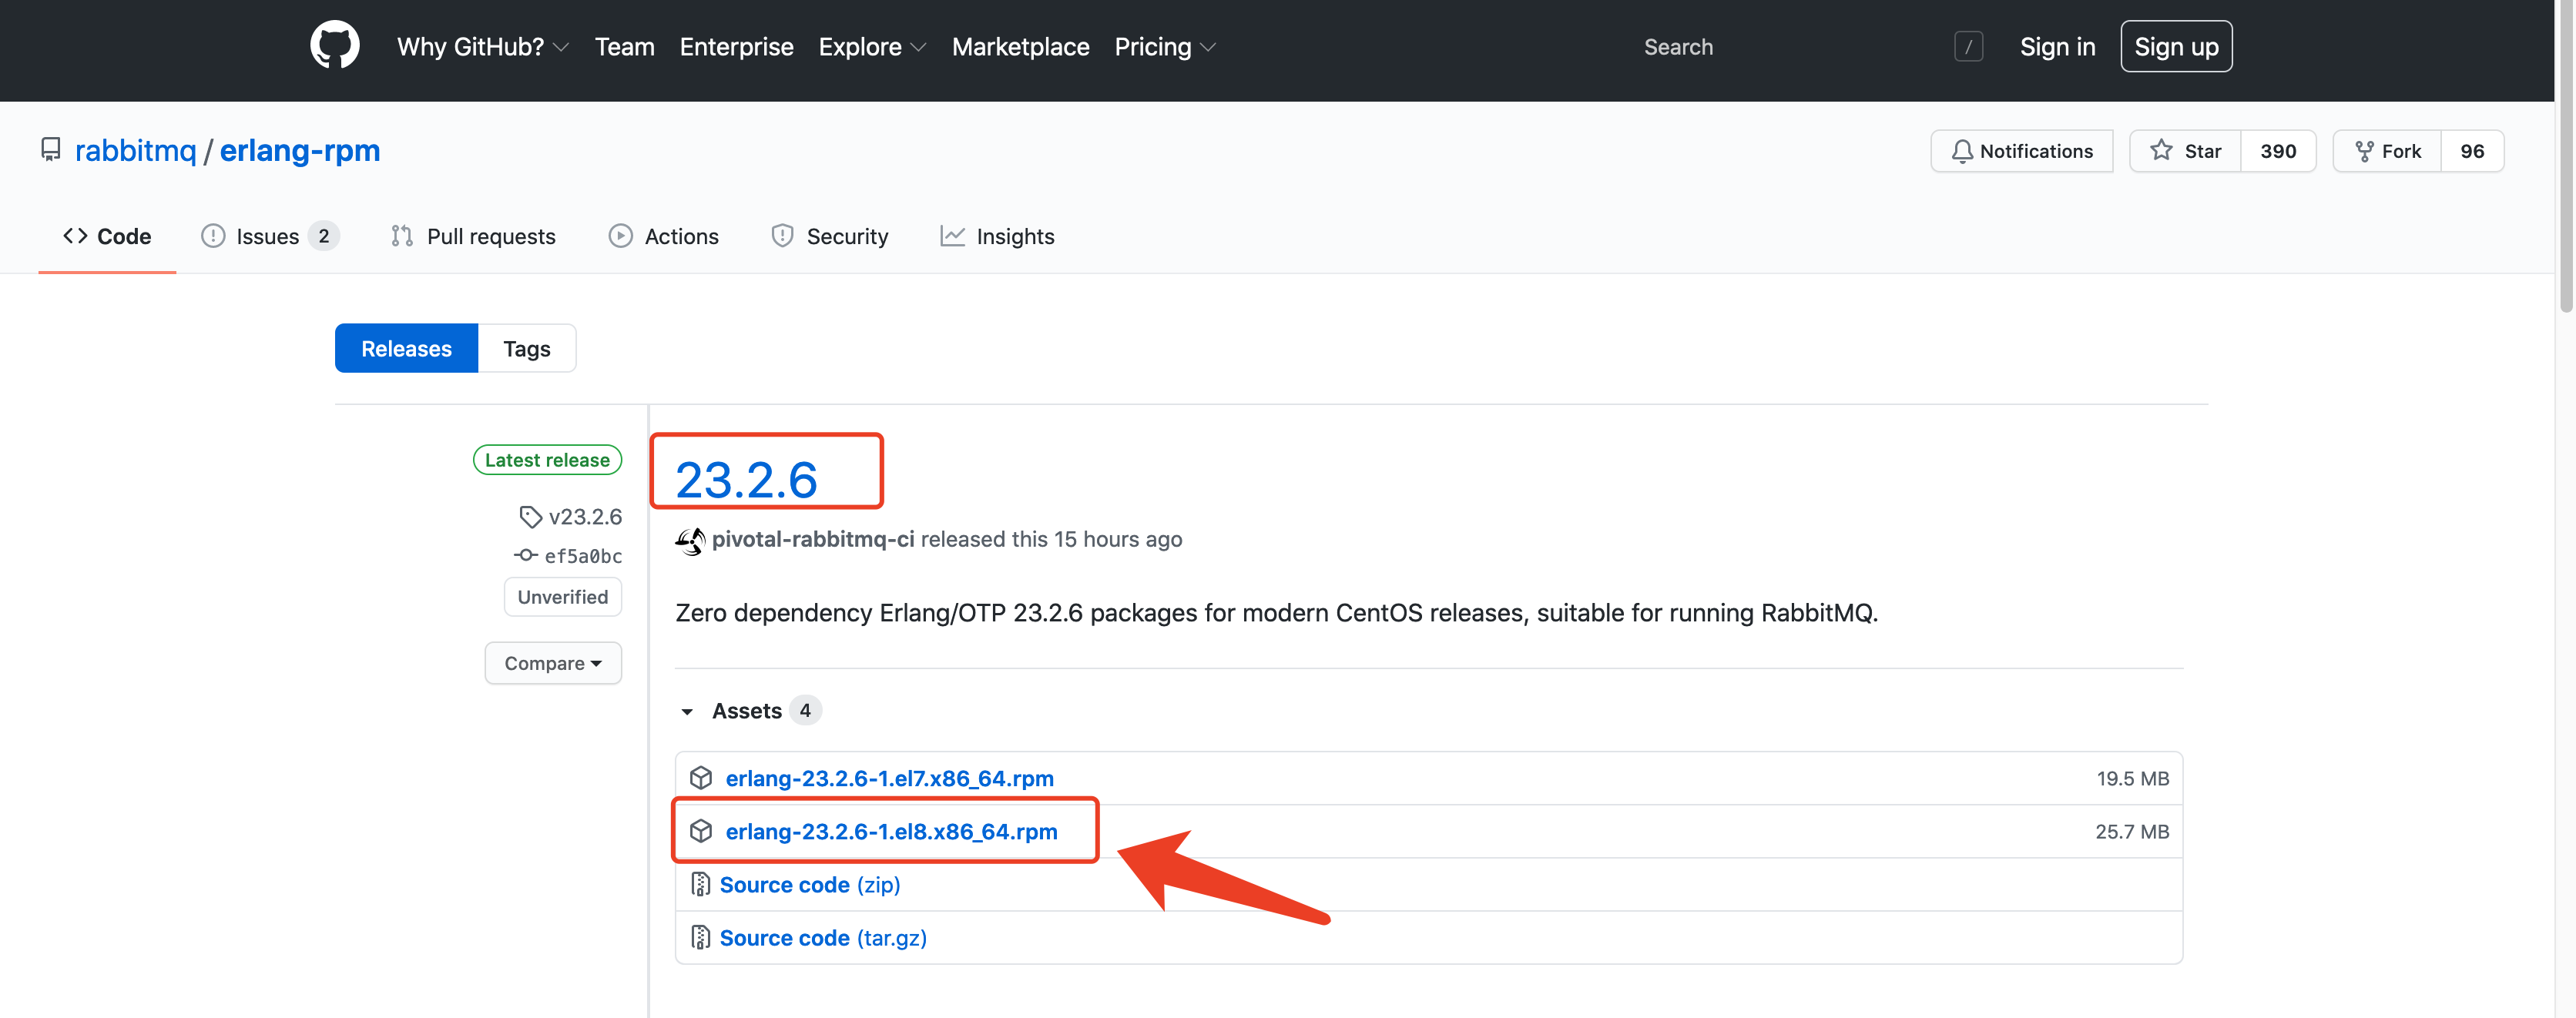Open the Why GitHub? dropdown menu
Screen dimensions: 2576x1018
(482, 47)
